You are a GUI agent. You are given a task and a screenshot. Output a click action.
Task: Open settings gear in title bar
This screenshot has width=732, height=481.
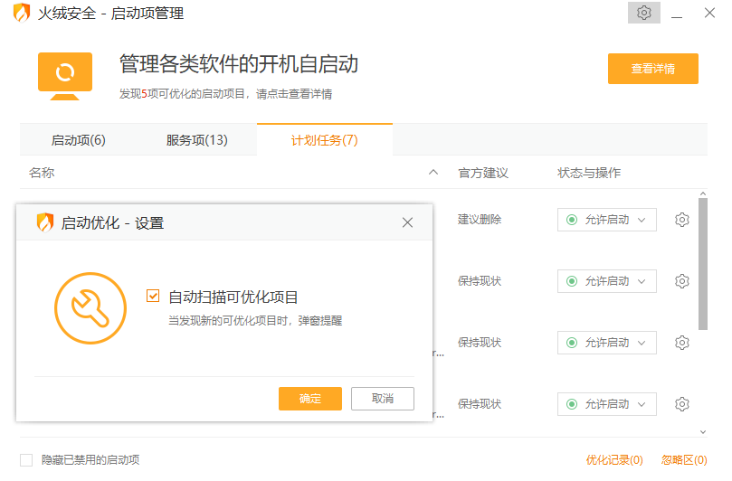coord(643,13)
